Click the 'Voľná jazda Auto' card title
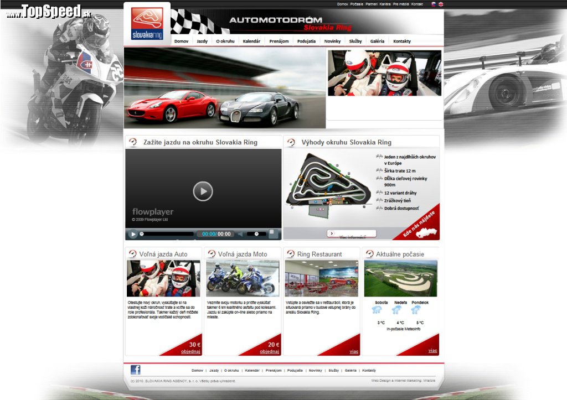The width and height of the screenshot is (567, 400). pyautogui.click(x=163, y=254)
